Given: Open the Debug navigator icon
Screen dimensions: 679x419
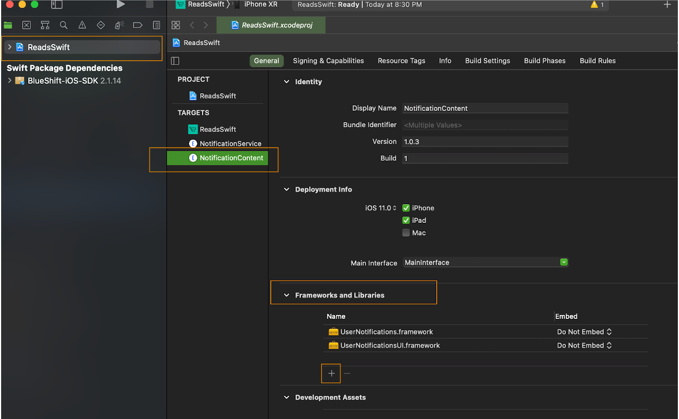Looking at the screenshot, I should [119, 25].
